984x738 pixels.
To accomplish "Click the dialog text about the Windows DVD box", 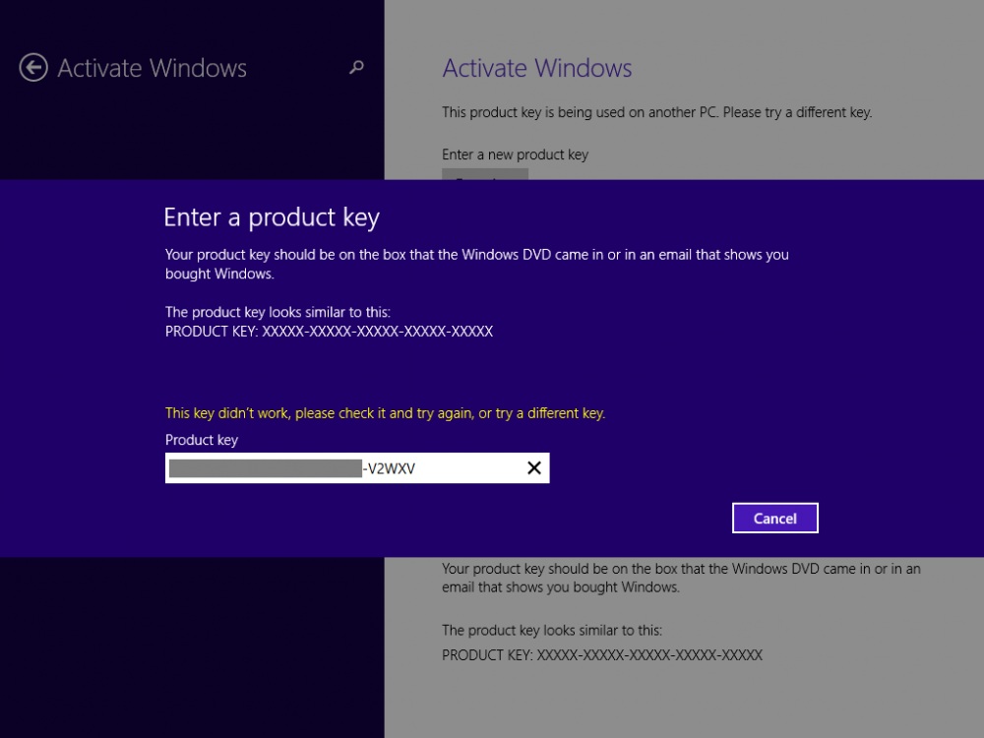I will [477, 264].
